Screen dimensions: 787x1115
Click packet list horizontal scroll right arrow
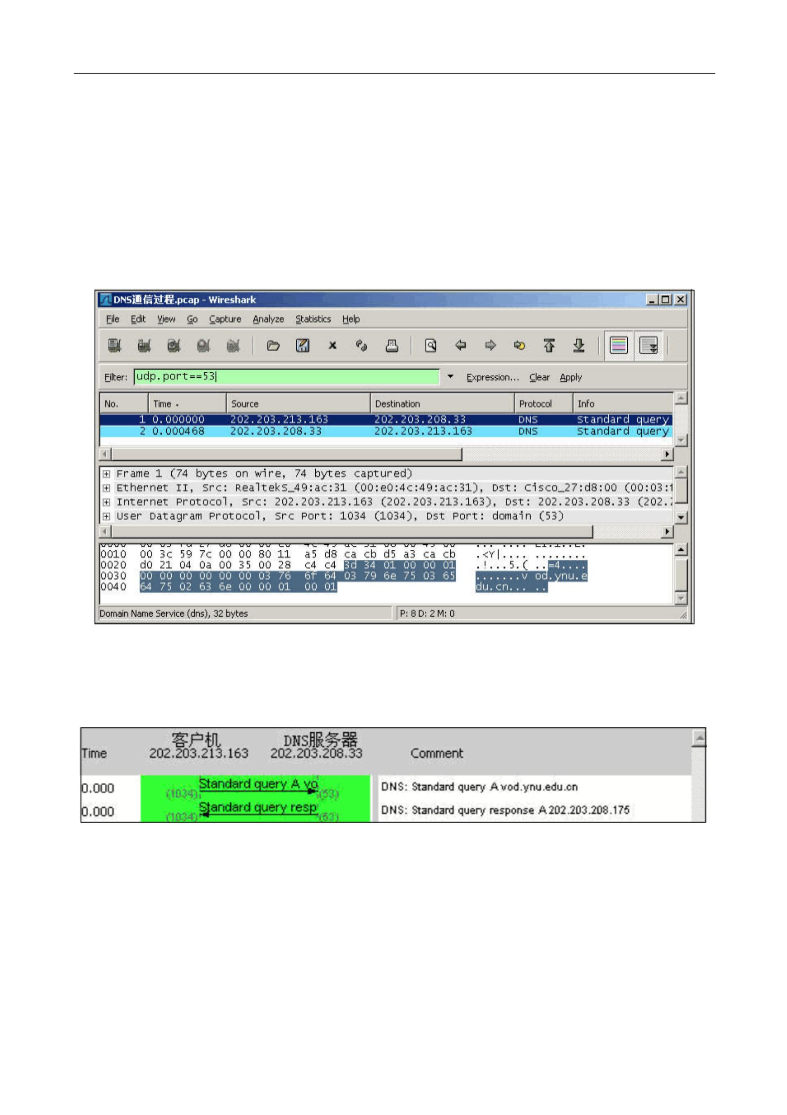[668, 454]
